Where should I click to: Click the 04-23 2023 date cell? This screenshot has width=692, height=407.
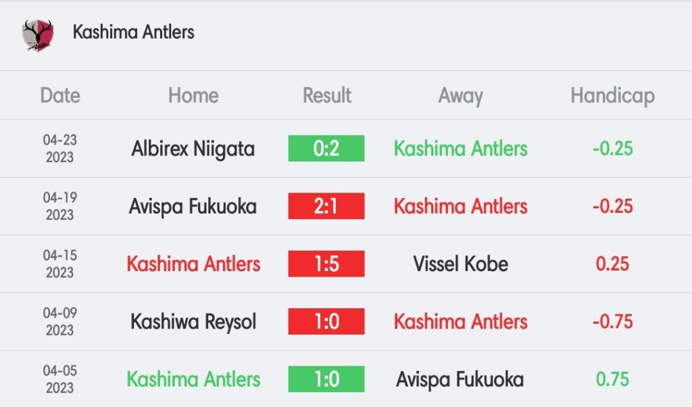tap(60, 149)
